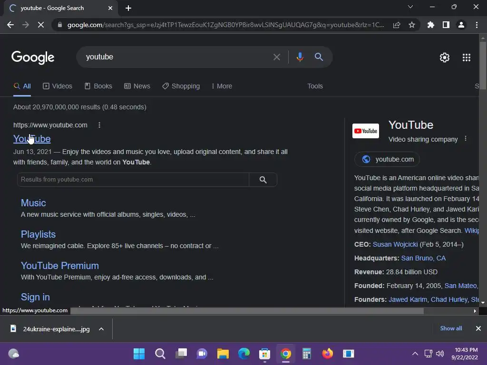Open Calculator from the taskbar
The width and height of the screenshot is (487, 365).
(307, 354)
